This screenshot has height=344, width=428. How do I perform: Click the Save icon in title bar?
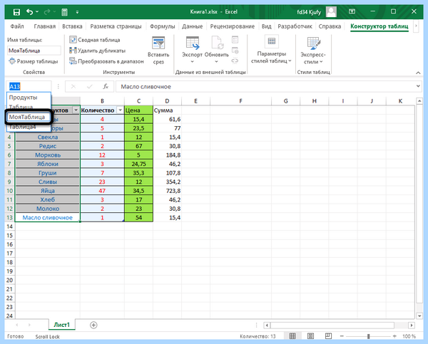[16, 12]
